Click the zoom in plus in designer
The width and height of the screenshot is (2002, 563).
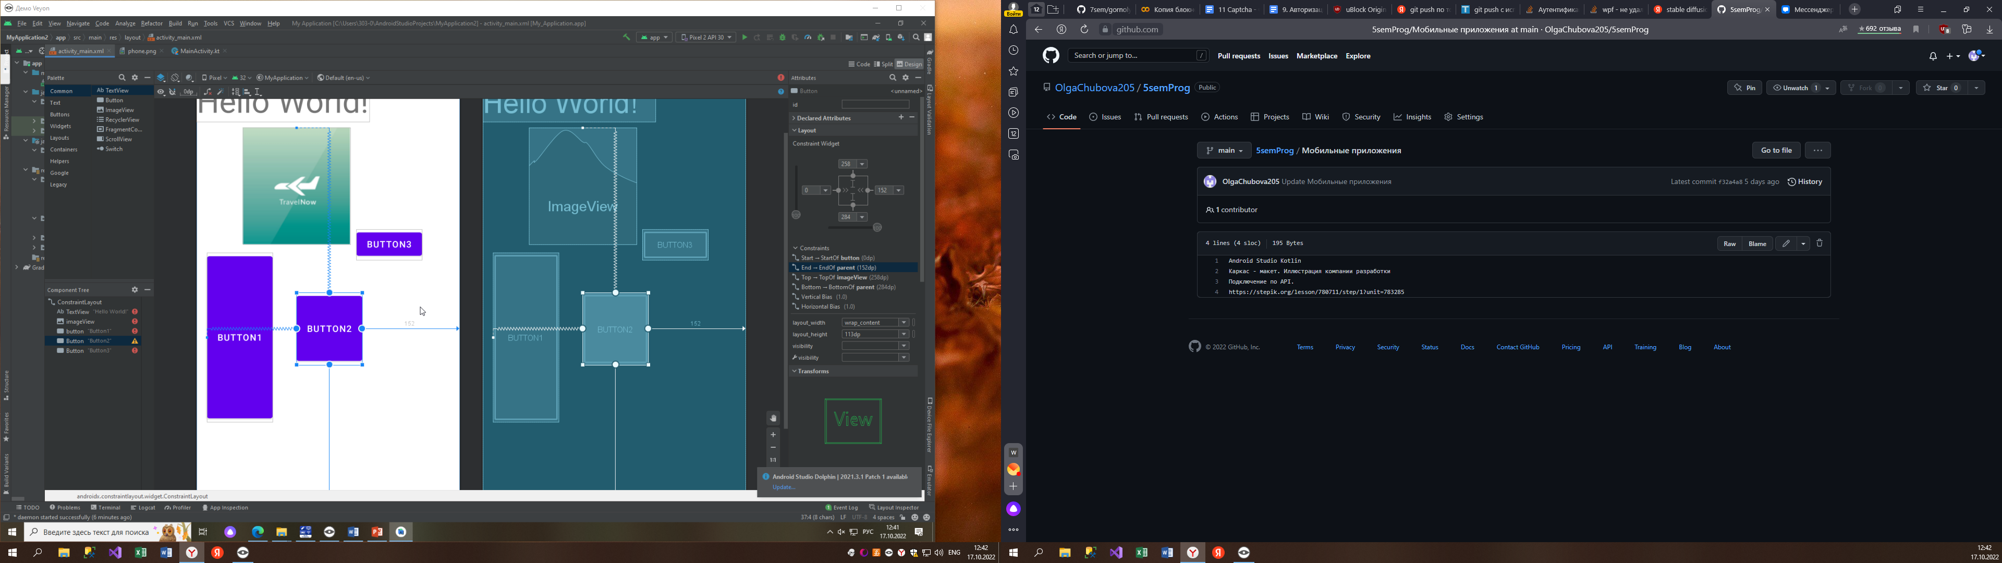(773, 435)
